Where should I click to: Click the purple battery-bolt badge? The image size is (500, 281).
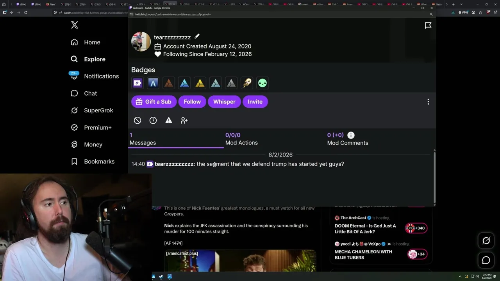tap(137, 83)
